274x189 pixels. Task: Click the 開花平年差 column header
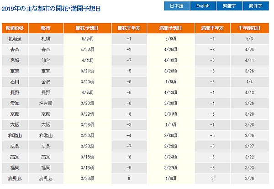129,28
